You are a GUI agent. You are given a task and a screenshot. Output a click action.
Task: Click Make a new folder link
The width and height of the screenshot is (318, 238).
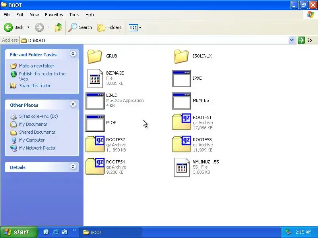pos(37,66)
